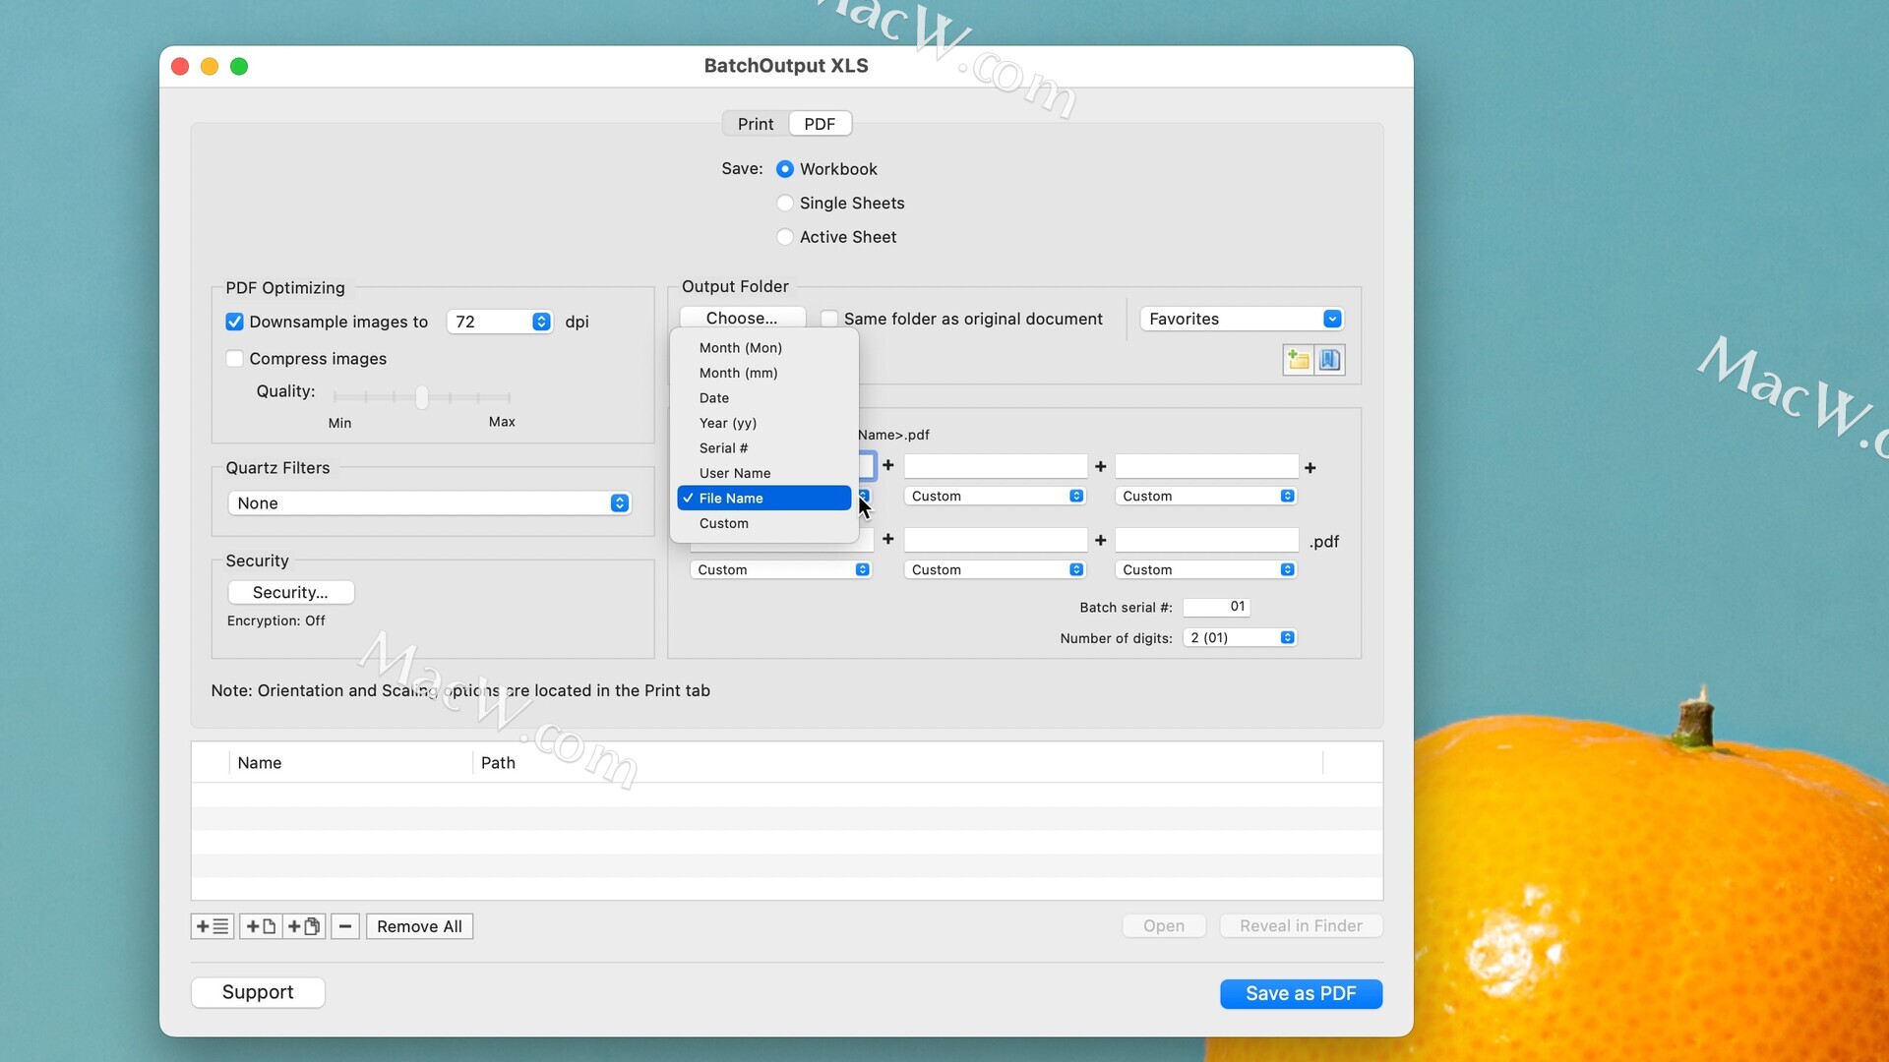Click the minus remove file button
Viewport: 1889px width, 1062px height.
coord(345,926)
